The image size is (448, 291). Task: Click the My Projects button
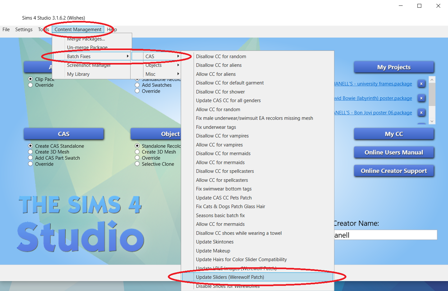(x=394, y=67)
